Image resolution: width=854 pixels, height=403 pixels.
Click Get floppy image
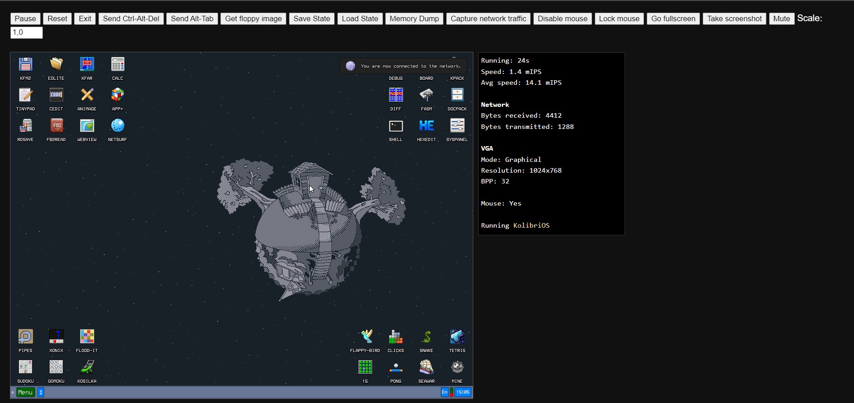point(253,18)
